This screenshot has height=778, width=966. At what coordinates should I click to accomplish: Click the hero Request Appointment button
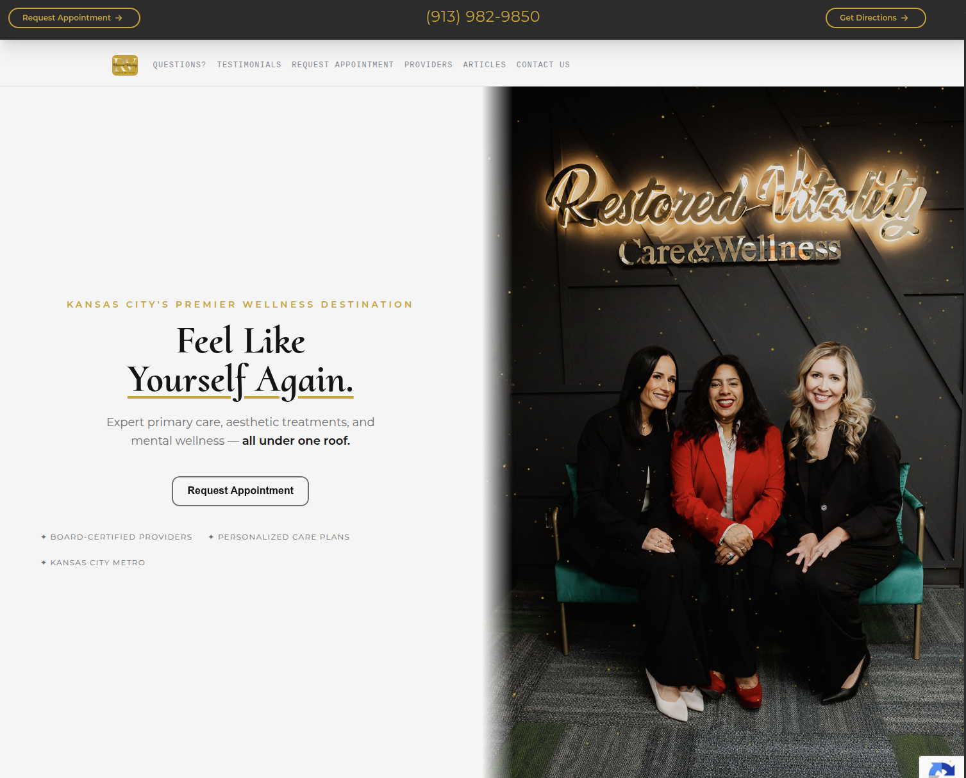point(240,491)
